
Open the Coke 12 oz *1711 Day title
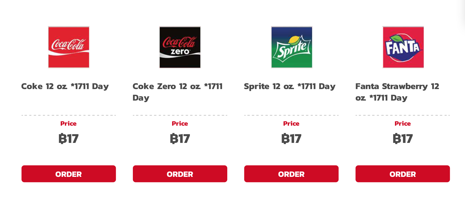(x=65, y=86)
